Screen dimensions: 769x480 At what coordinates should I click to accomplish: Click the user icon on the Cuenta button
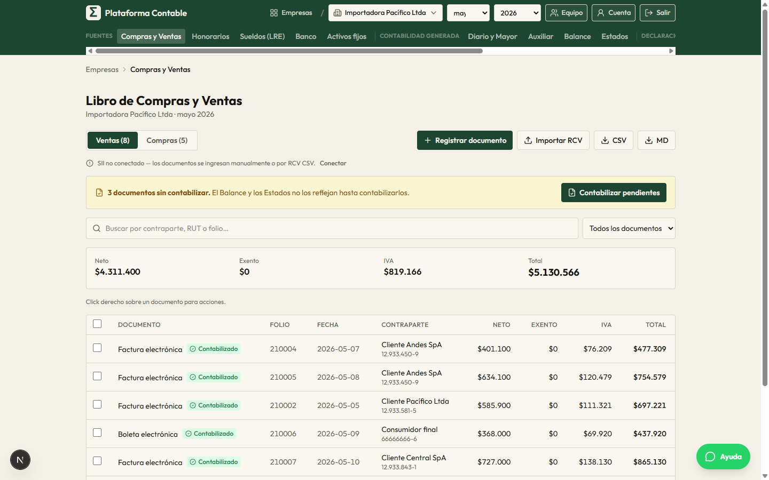(601, 13)
